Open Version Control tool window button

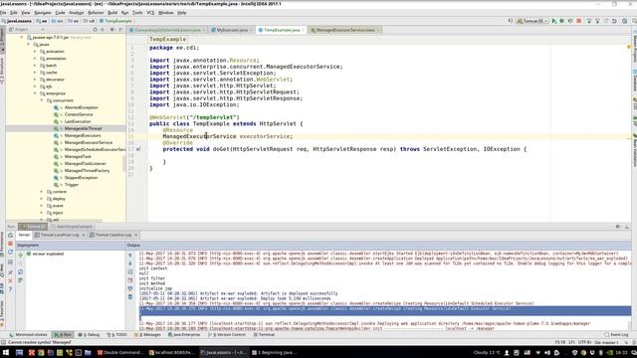(227, 335)
